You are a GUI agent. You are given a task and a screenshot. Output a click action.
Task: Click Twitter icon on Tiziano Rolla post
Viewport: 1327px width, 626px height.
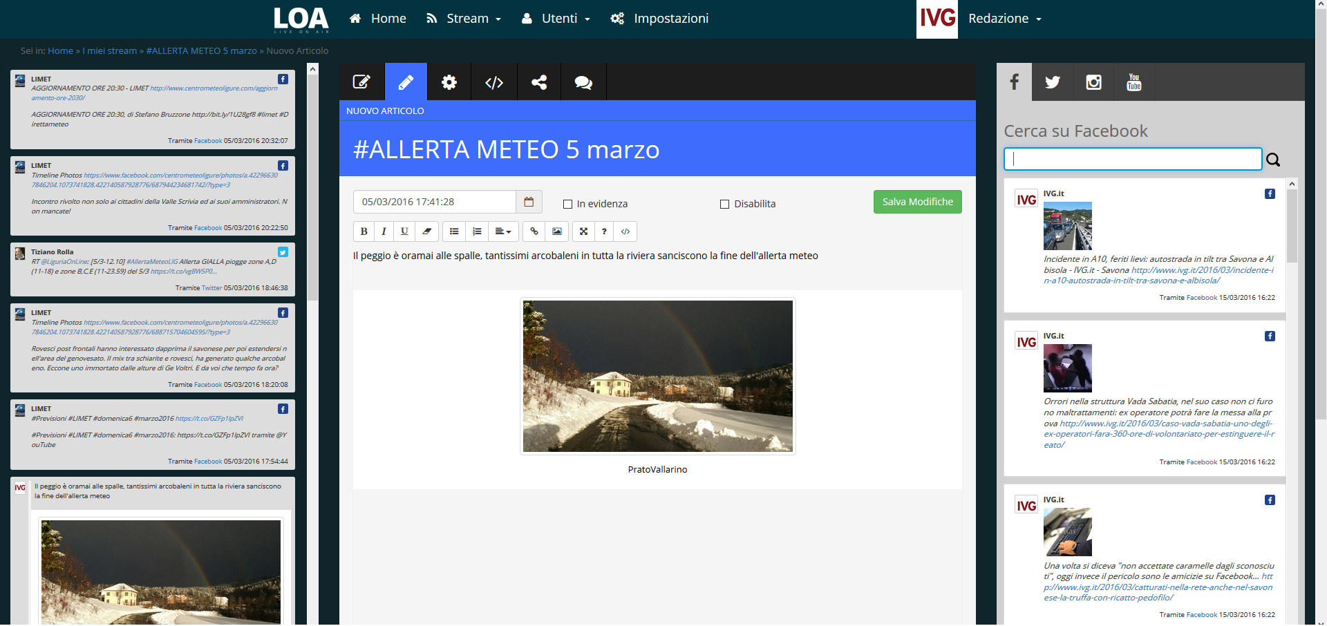(283, 252)
